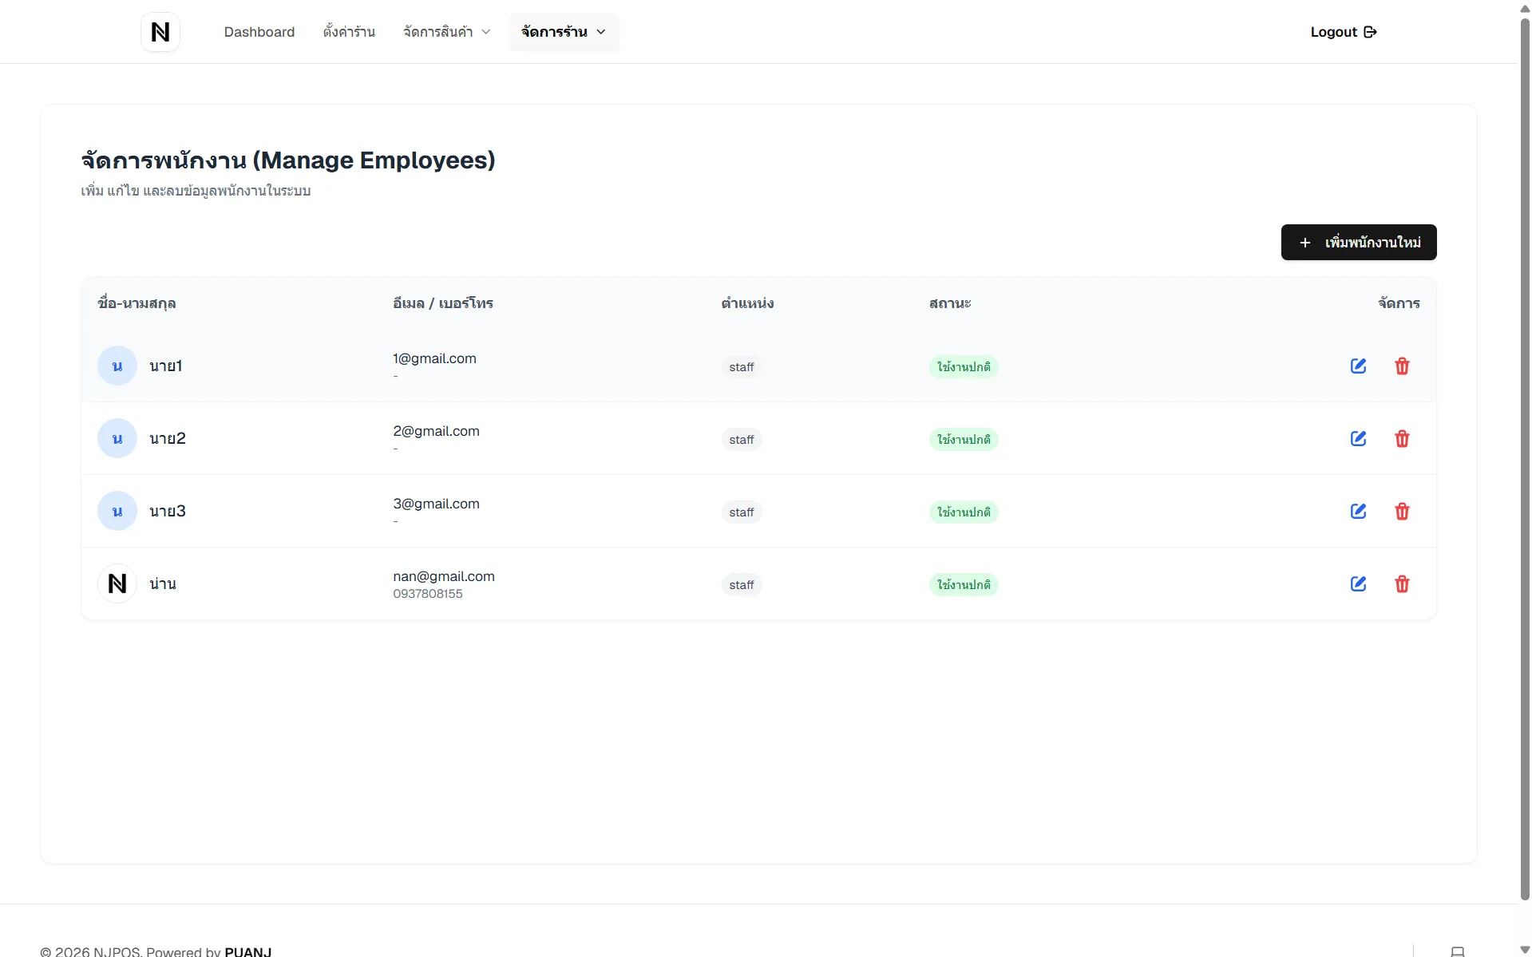Log out using the Logout button
Screen dimensions: 1532x957
(1344, 32)
